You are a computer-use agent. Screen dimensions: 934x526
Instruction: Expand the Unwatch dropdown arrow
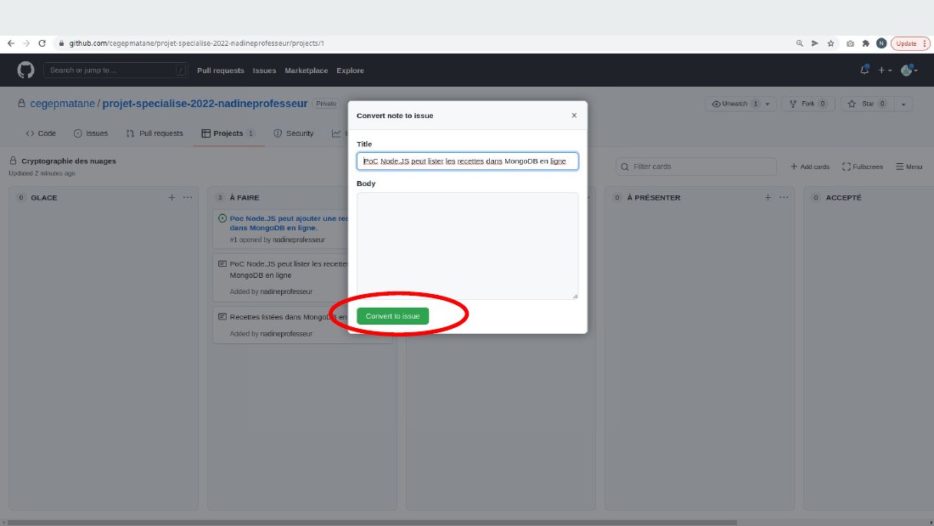[x=768, y=104]
